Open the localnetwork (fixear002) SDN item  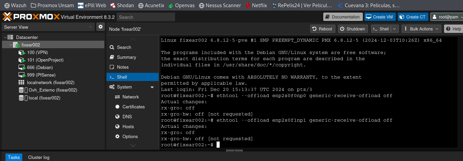click(50, 82)
